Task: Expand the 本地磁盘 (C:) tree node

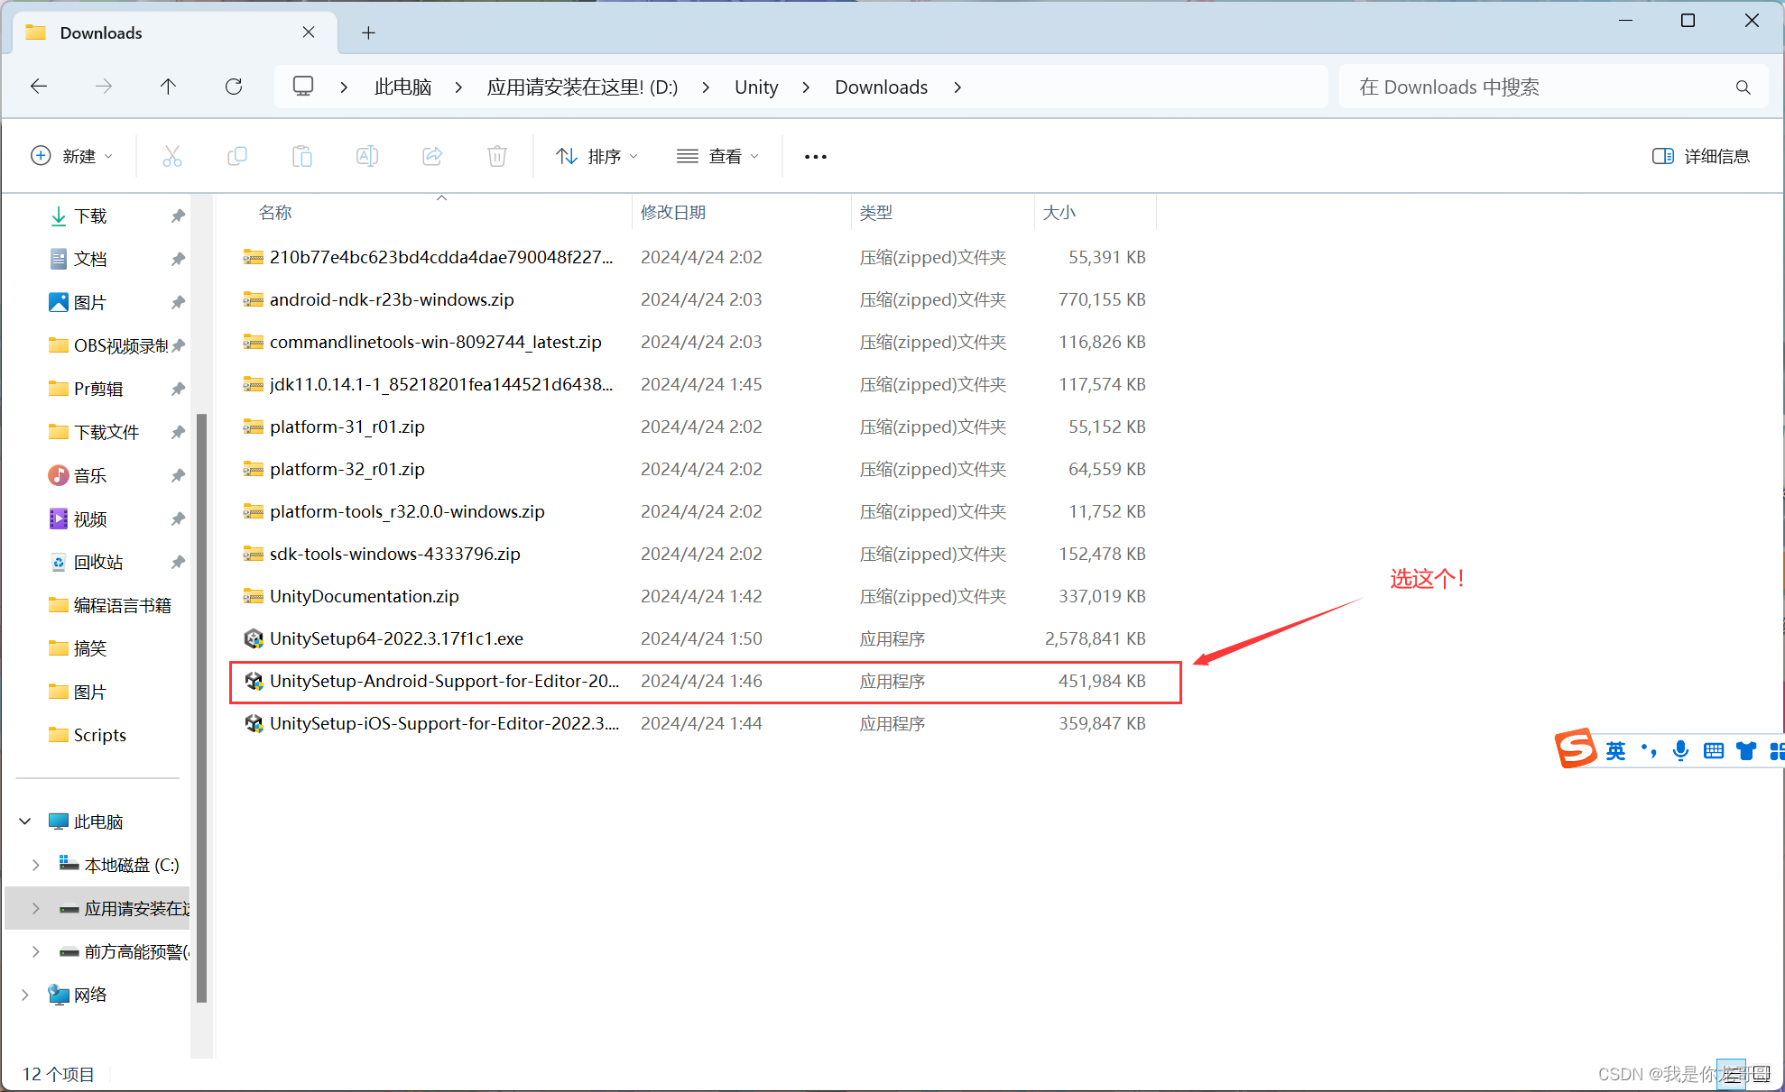Action: tap(35, 865)
